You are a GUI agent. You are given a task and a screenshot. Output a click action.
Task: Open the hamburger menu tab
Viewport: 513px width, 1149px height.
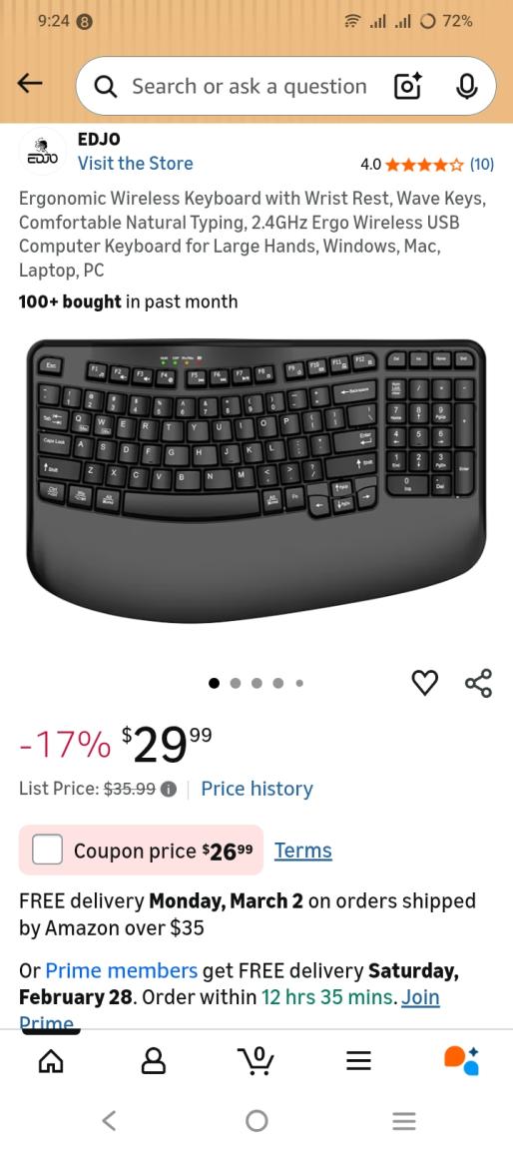(358, 1060)
